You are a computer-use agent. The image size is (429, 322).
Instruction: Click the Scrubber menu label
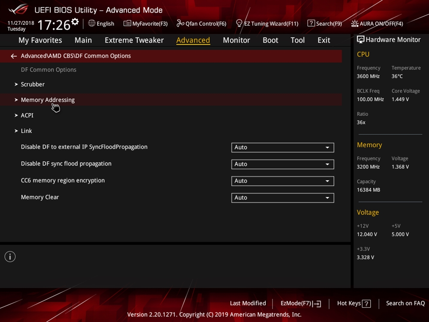coord(33,84)
